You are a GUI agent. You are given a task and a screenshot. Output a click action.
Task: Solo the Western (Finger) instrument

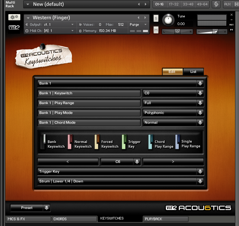(156, 19)
